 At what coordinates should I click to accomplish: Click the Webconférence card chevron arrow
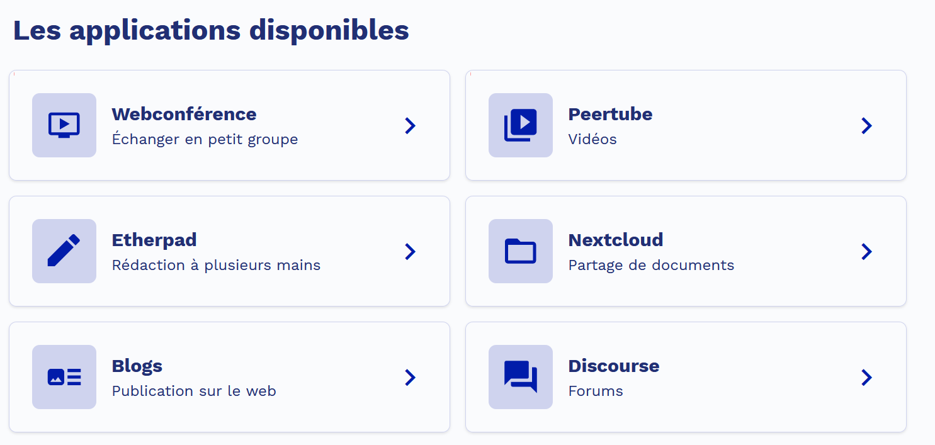click(x=411, y=125)
